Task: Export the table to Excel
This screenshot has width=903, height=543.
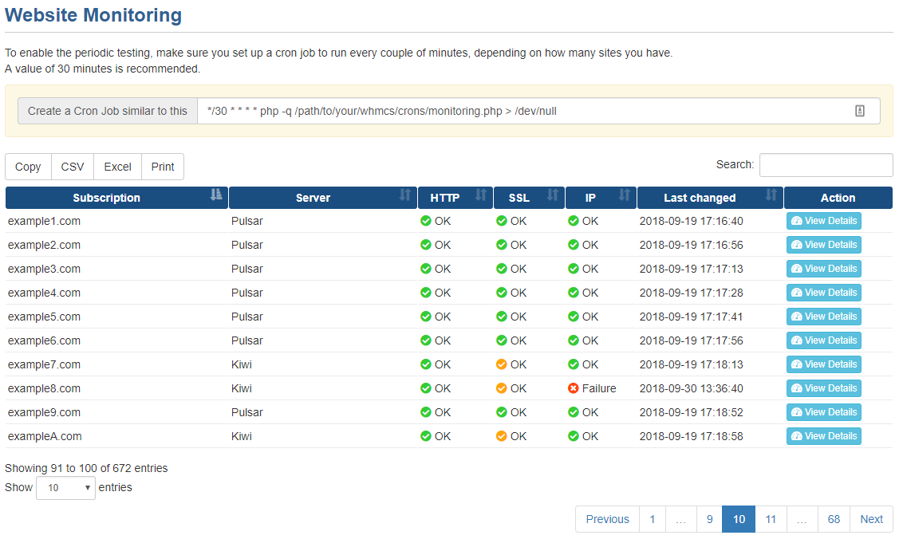Action: 116,167
